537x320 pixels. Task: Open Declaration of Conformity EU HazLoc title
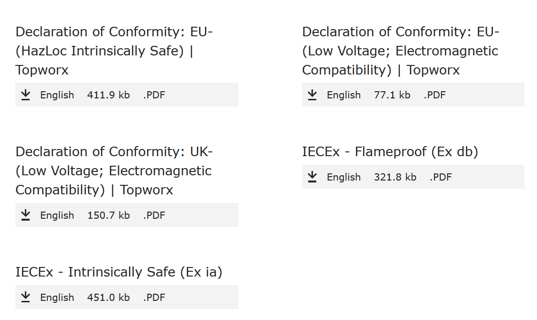(x=114, y=51)
